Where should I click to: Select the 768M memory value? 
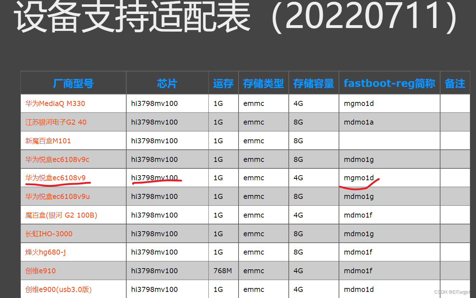click(x=223, y=271)
